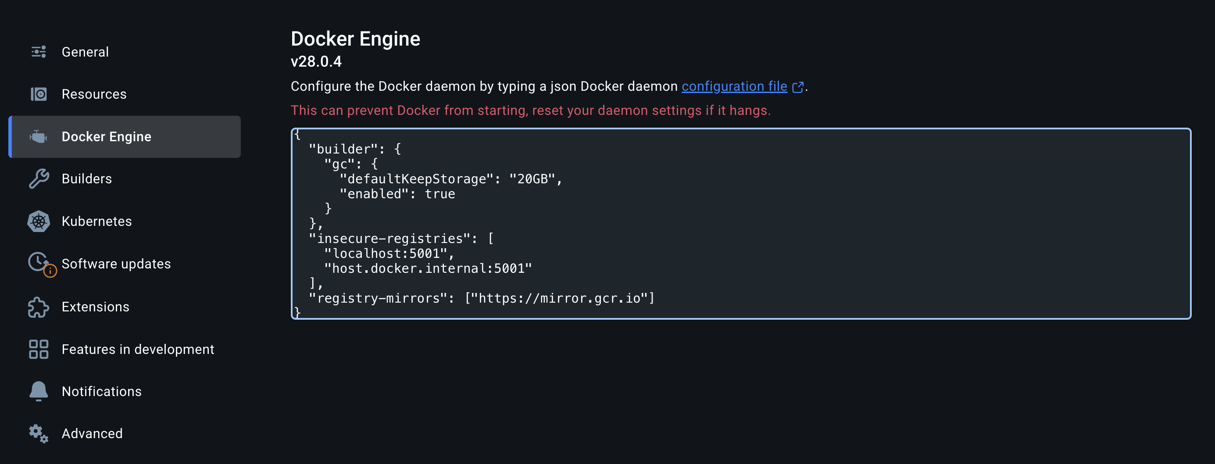Screen dimensions: 1215x464
Task: Open Notifications via the bell icon
Action: pyautogui.click(x=39, y=391)
